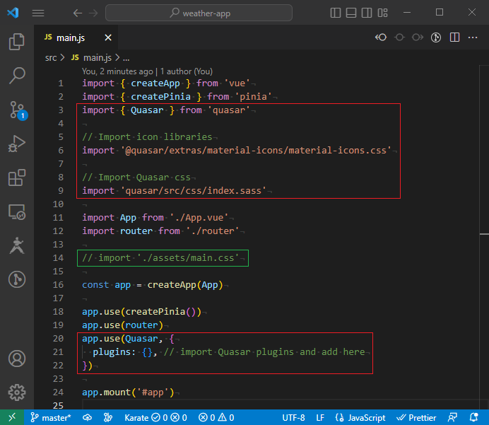Open the Search view in activity bar

coord(17,76)
